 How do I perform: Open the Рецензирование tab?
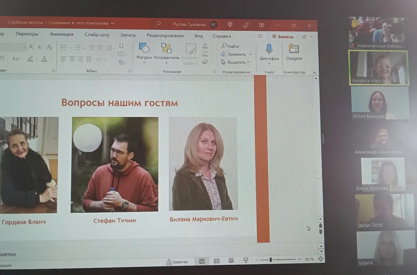pos(165,36)
